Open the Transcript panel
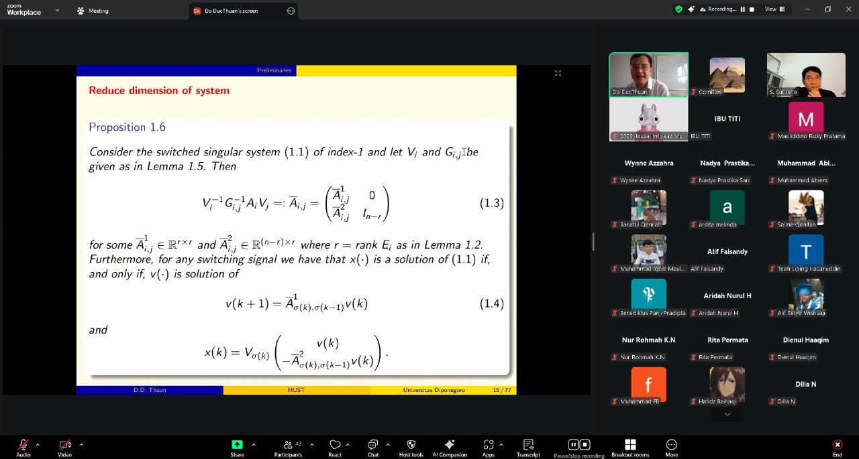859x459 pixels. pyautogui.click(x=528, y=445)
